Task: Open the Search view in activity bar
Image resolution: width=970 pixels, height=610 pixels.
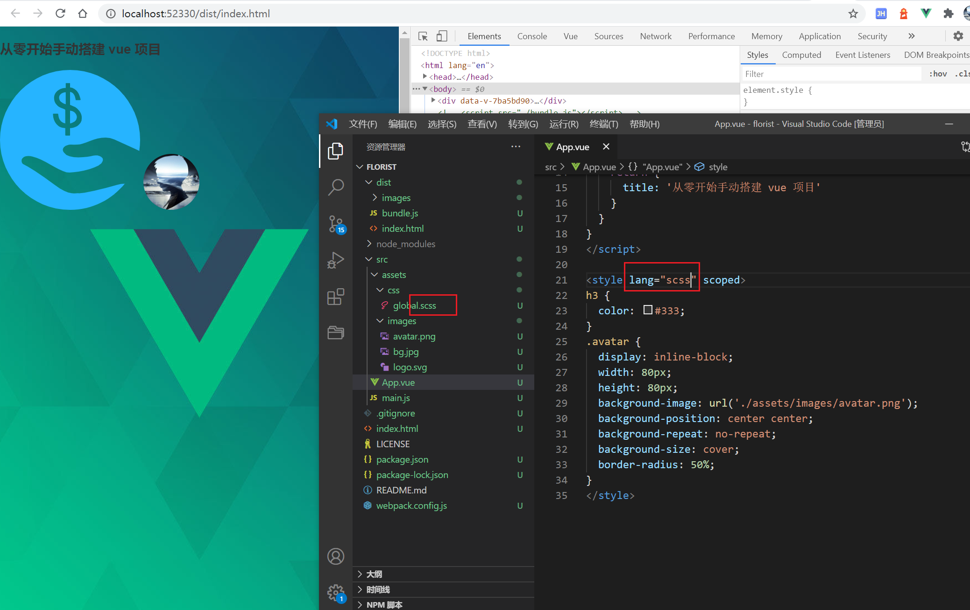Action: 336,187
